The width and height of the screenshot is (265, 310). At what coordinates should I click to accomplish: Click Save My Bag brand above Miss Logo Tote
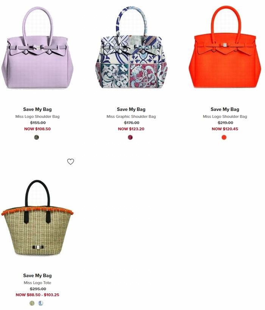click(37, 276)
